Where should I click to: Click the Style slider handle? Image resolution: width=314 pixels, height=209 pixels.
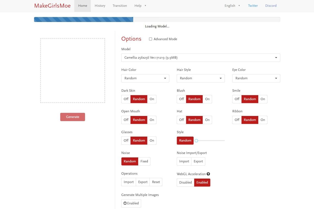[x=196, y=141]
